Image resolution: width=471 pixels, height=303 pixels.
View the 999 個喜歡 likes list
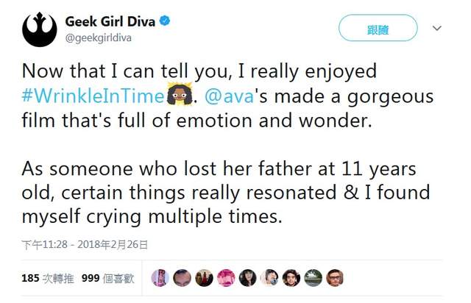click(x=108, y=278)
